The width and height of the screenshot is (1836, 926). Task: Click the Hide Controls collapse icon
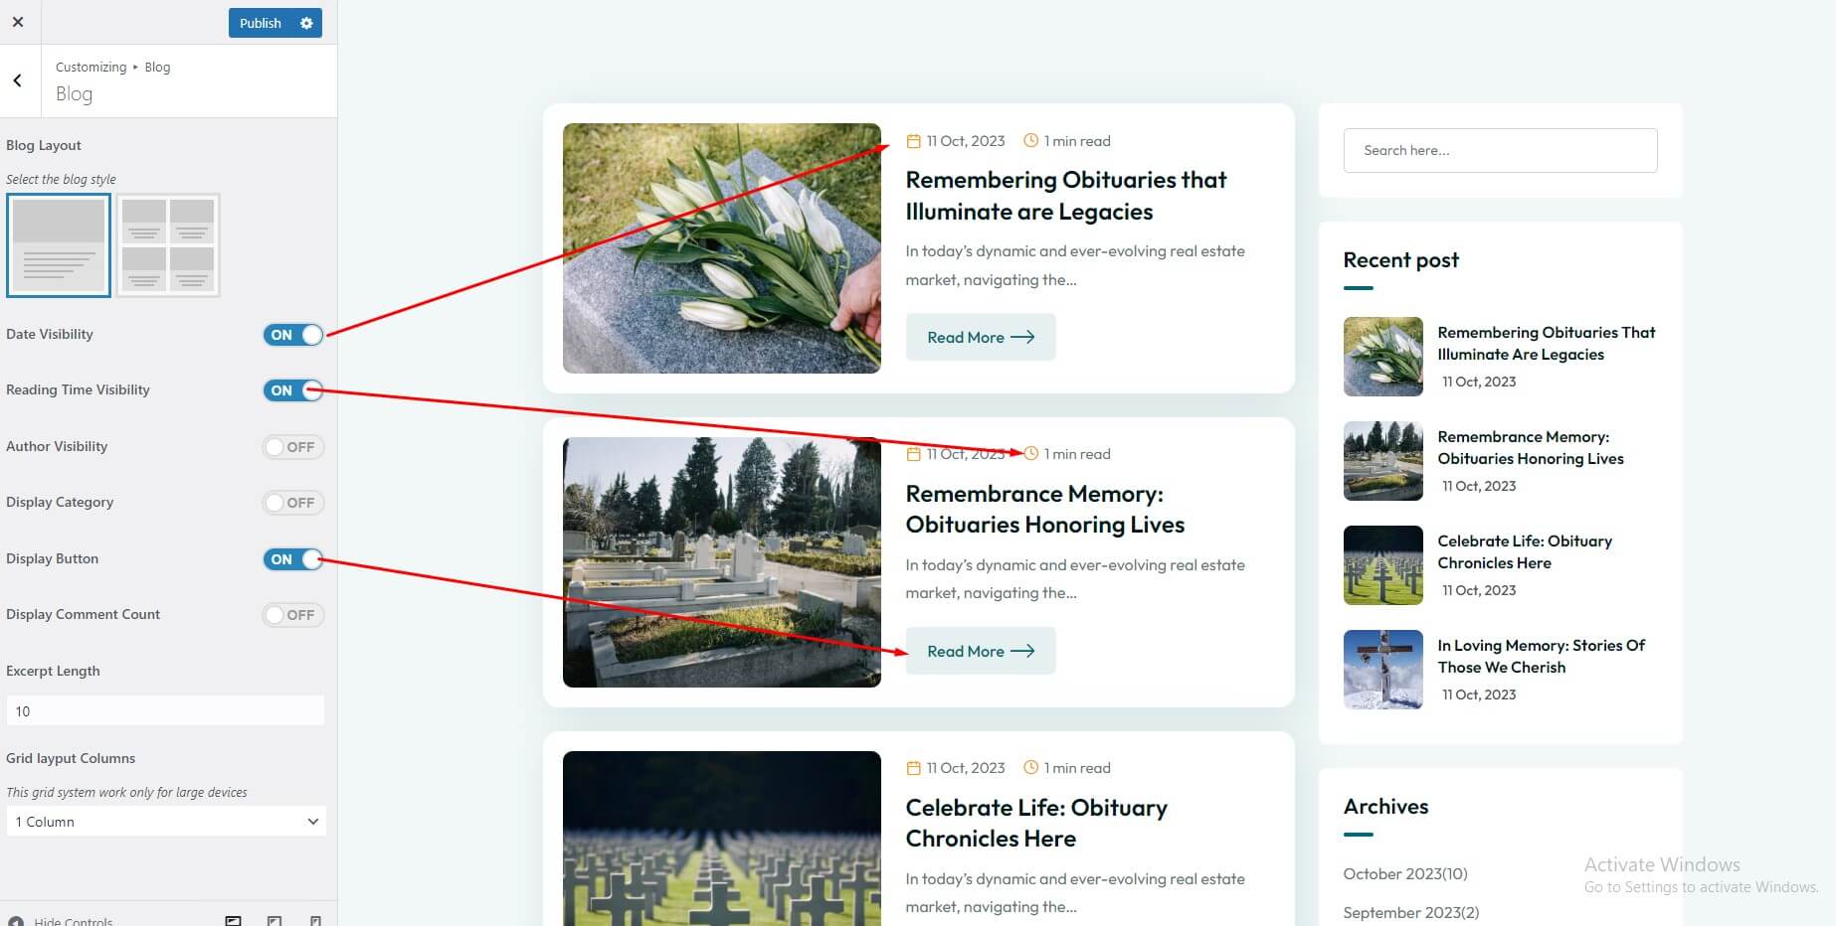pyautogui.click(x=16, y=921)
